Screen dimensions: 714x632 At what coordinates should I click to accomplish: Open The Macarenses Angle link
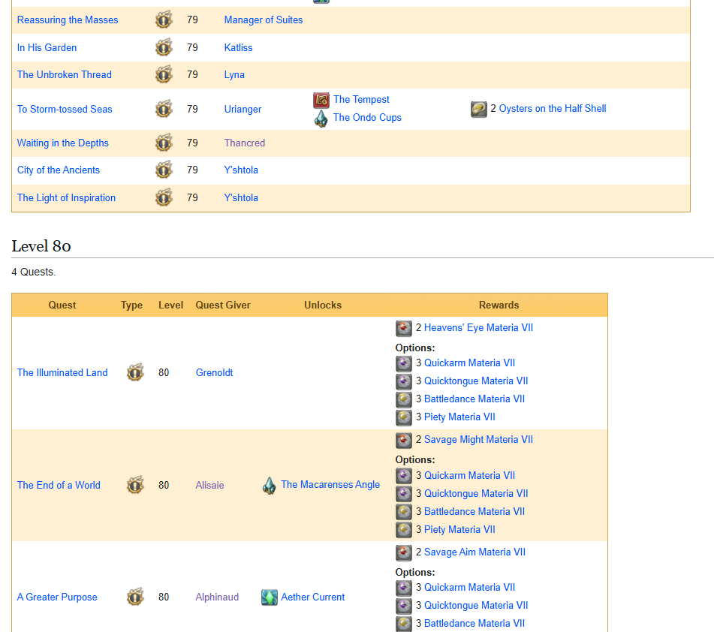pos(330,484)
